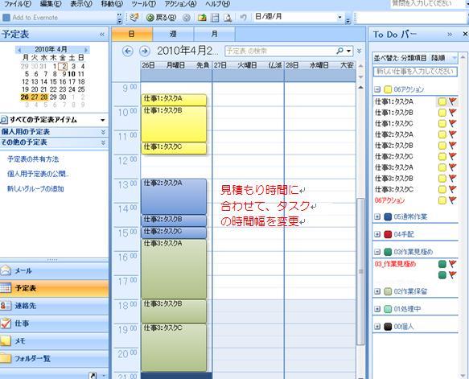
Task: Open Tasks (仕事) in navigation pane
Action: coord(54,323)
